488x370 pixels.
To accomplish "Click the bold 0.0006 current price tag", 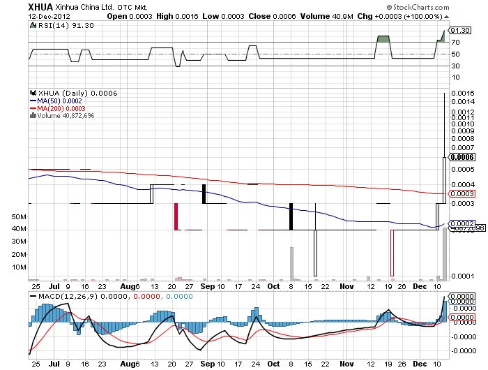I will pos(462,157).
